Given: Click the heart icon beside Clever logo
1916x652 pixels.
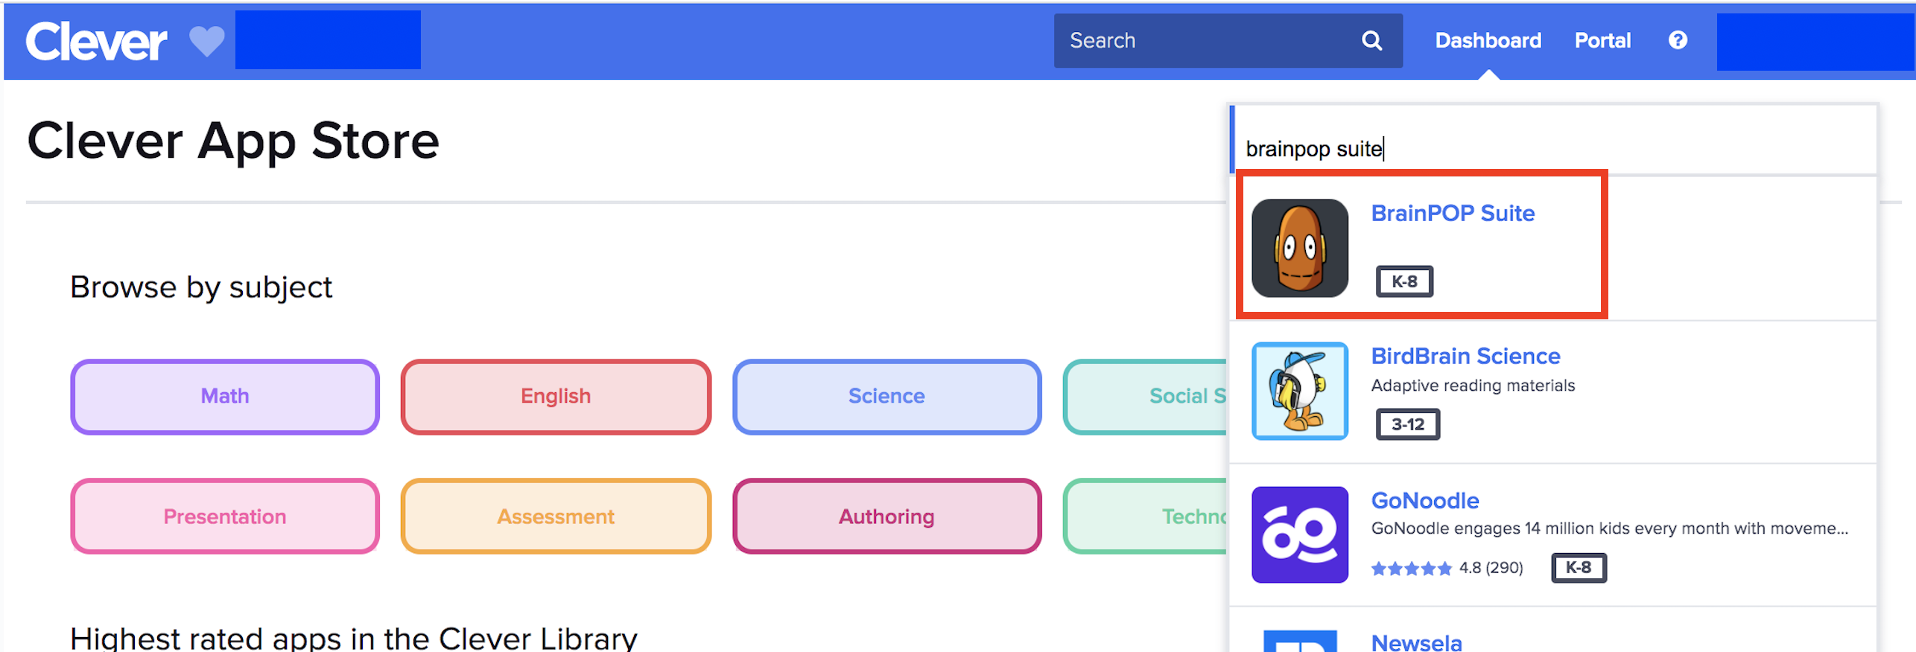Looking at the screenshot, I should tap(206, 41).
